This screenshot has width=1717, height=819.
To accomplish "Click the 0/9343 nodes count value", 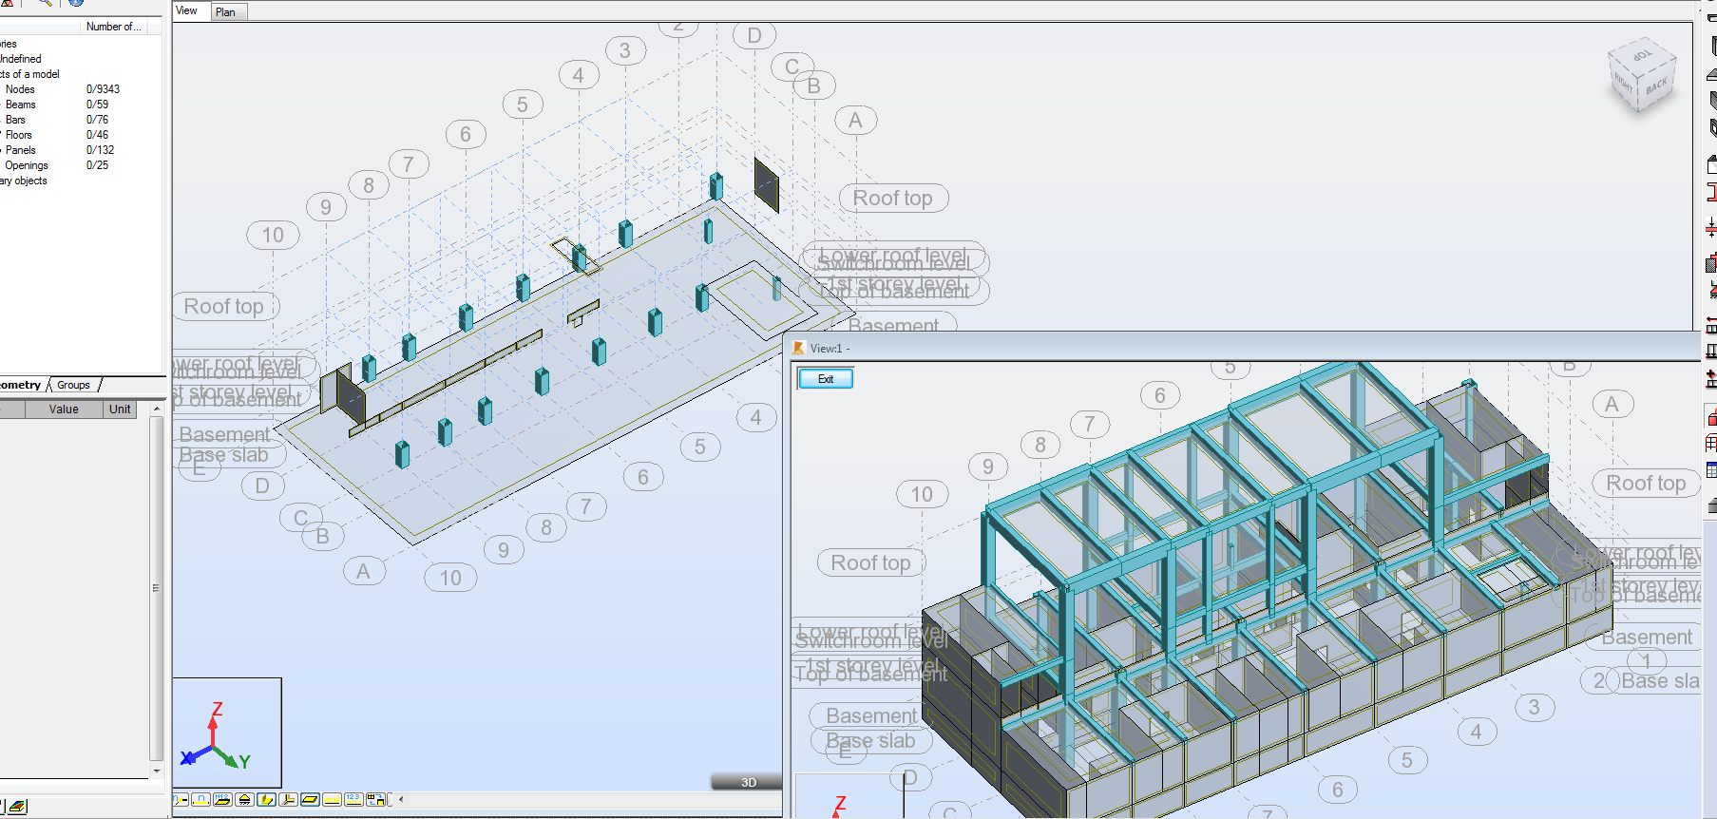I will coord(103,89).
